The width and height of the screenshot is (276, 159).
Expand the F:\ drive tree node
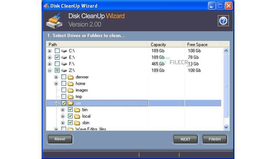(x=50, y=64)
